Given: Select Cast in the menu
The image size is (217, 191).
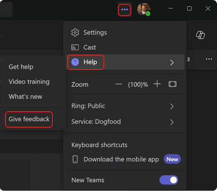Looking at the screenshot, I should click(125, 47).
